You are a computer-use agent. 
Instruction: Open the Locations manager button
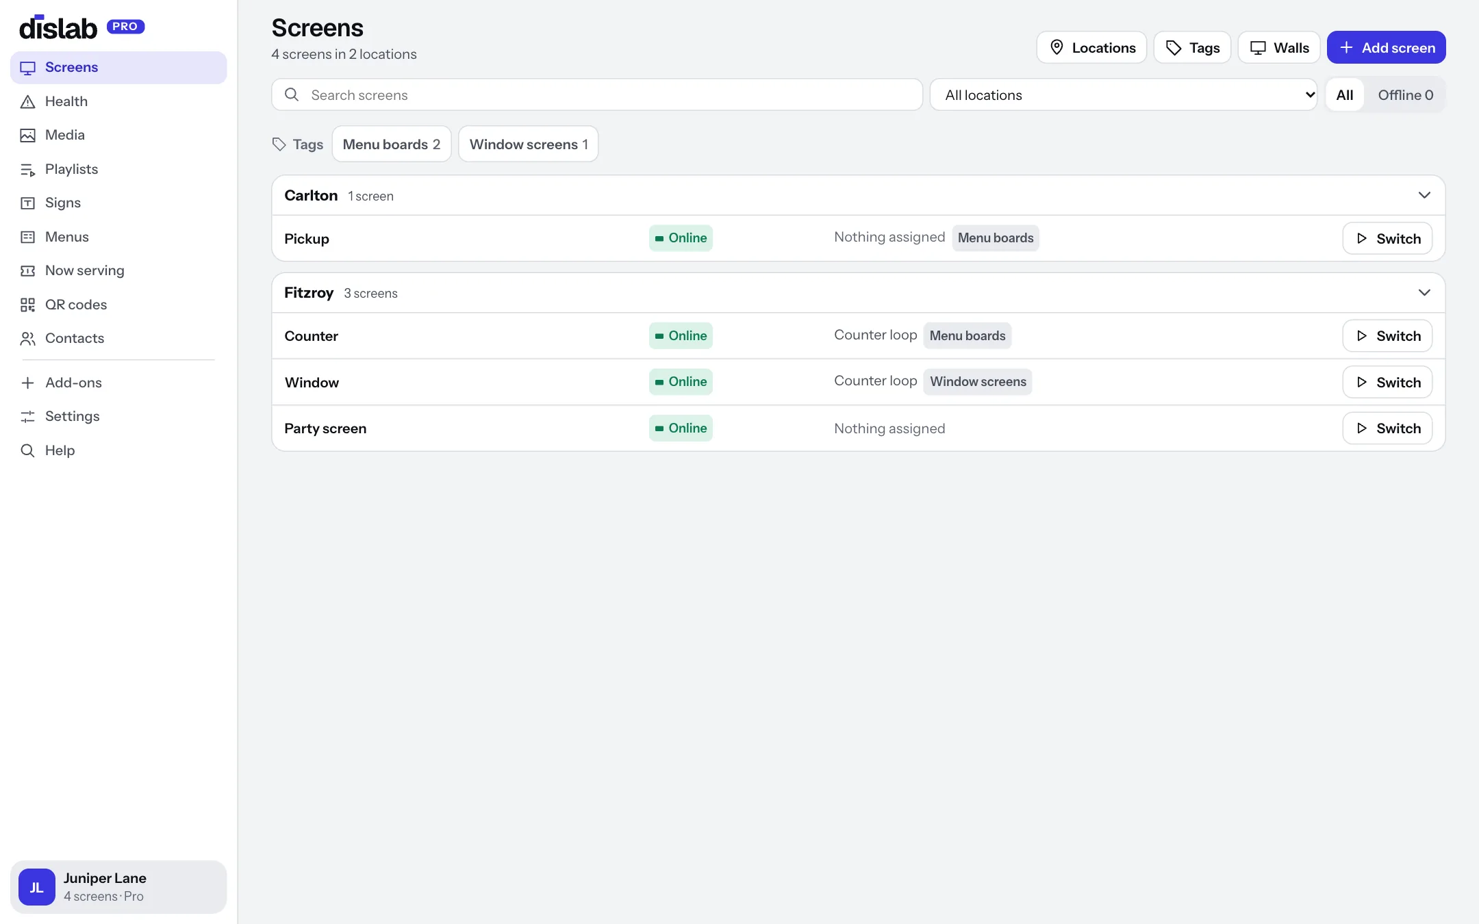click(x=1091, y=47)
